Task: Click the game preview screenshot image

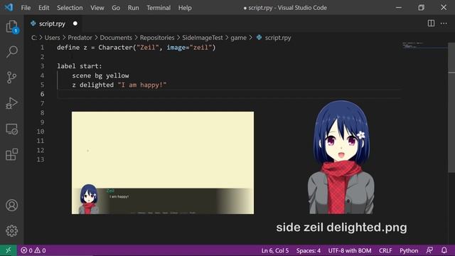Action: pyautogui.click(x=163, y=163)
